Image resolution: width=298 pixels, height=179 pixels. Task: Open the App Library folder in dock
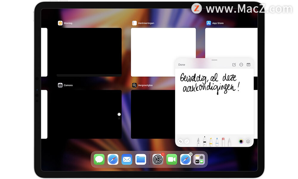199,159
